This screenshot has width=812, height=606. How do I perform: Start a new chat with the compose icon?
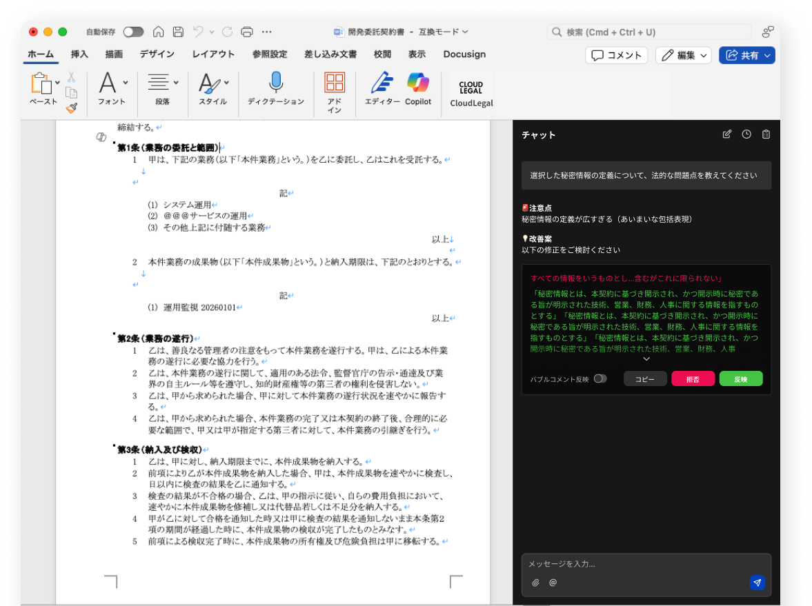coord(726,134)
